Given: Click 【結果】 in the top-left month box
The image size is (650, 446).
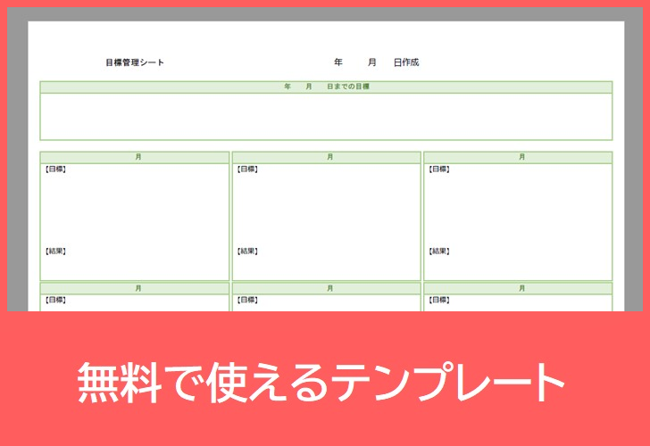Looking at the screenshot, I should click(55, 252).
